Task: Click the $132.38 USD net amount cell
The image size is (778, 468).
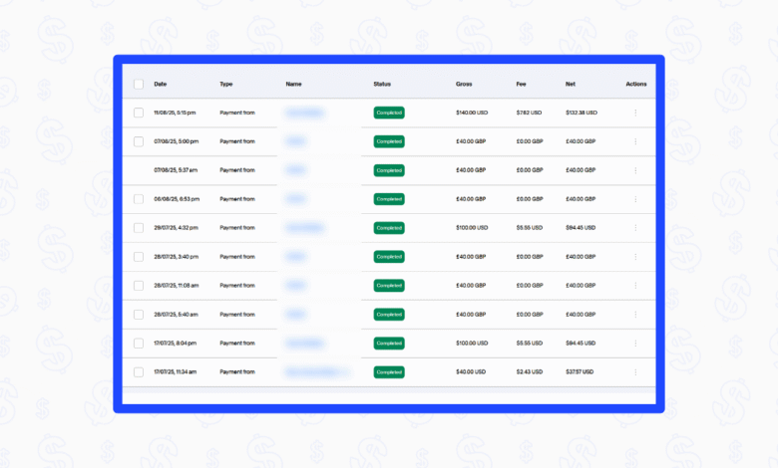Action: pyautogui.click(x=582, y=114)
